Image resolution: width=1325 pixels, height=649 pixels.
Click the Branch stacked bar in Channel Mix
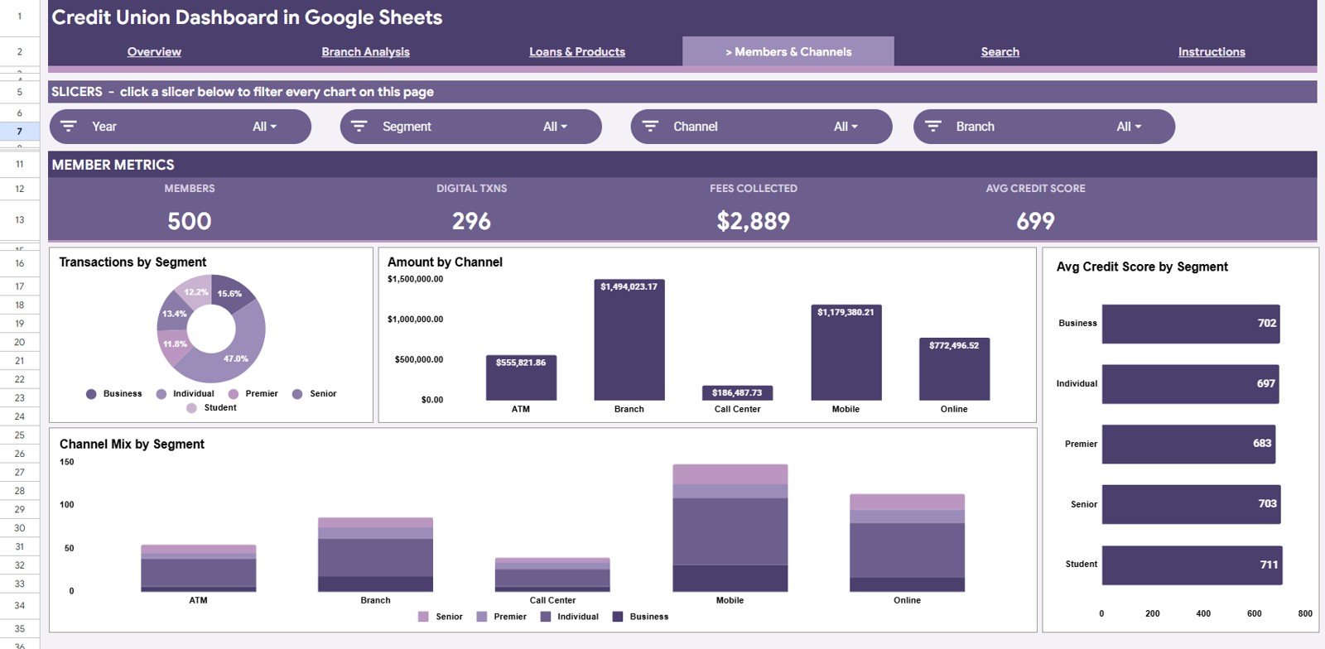375,555
